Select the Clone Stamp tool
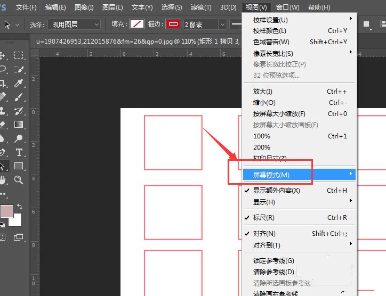Viewport: 386px width, 296px height. (3, 111)
